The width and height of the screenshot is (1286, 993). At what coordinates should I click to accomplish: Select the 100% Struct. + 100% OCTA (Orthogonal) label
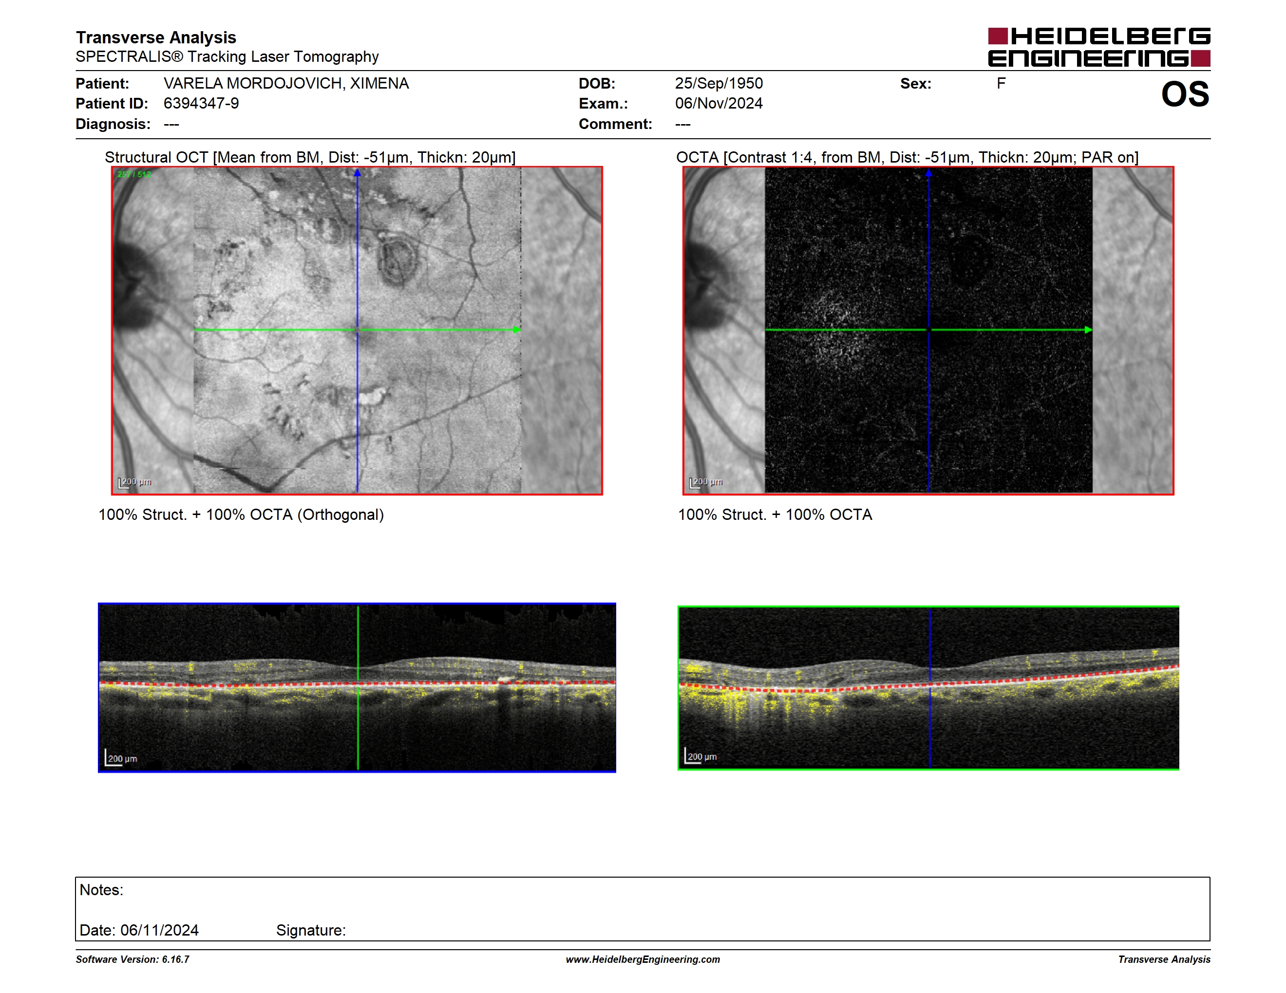tap(241, 515)
